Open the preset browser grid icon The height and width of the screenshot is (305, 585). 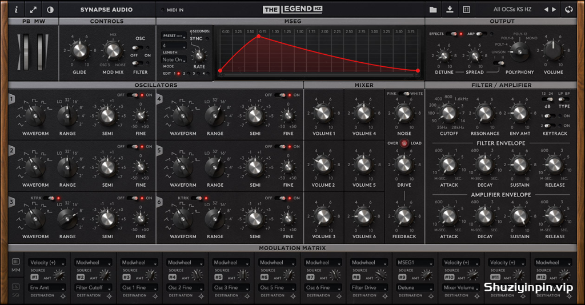tap(466, 10)
